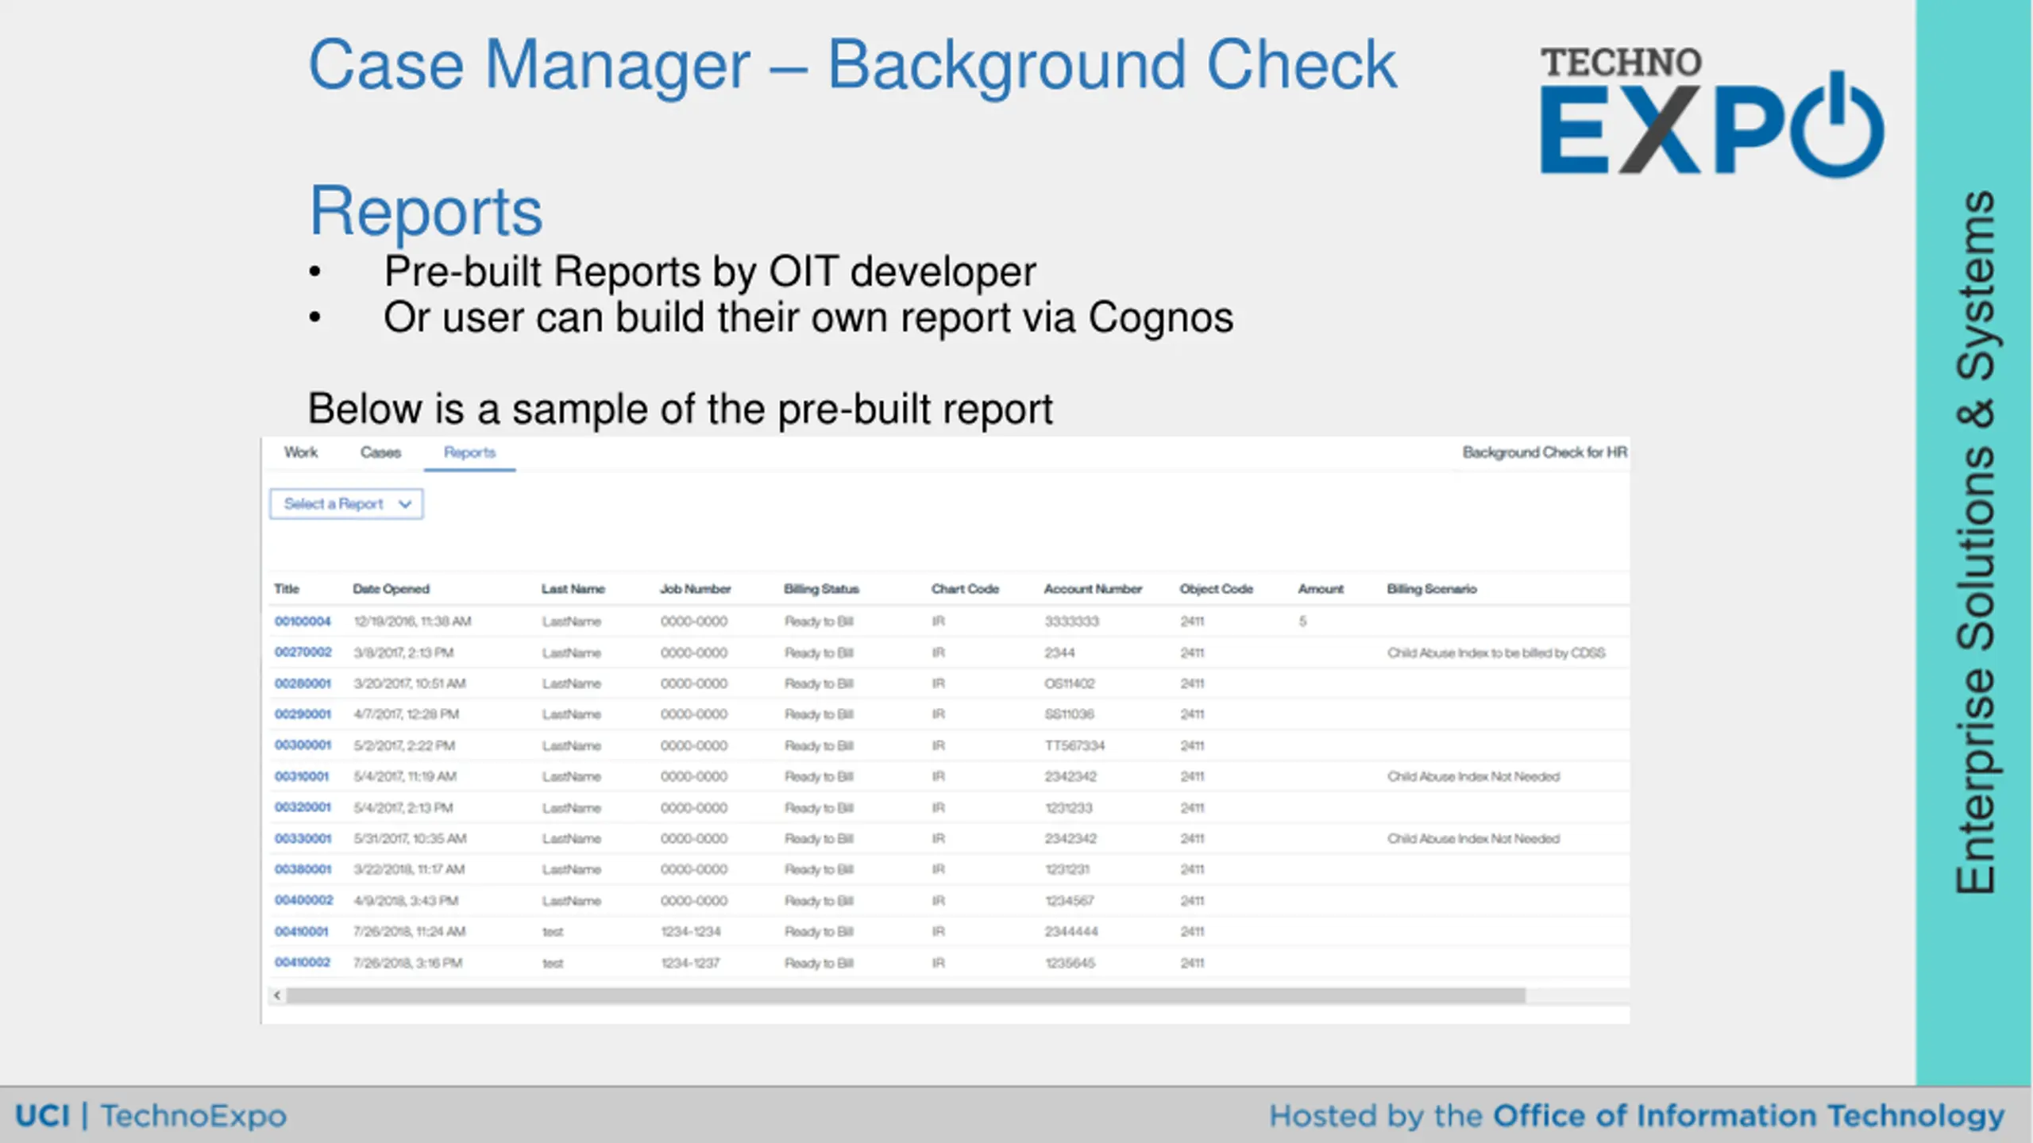Image resolution: width=2033 pixels, height=1143 pixels.
Task: Click the Job Number column header
Action: click(x=696, y=589)
